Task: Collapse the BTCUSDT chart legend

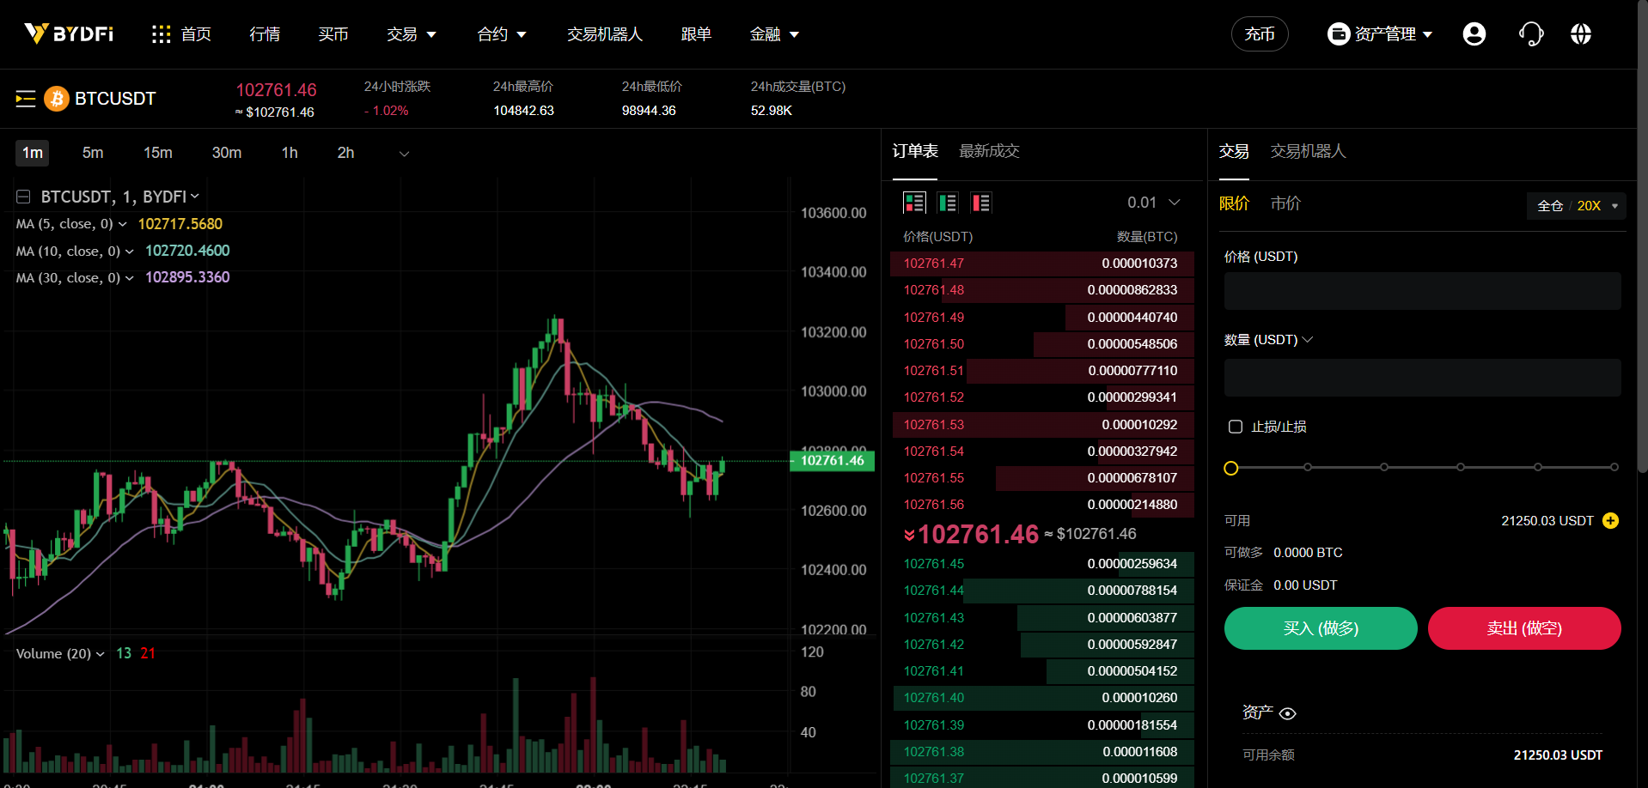Action: tap(23, 197)
